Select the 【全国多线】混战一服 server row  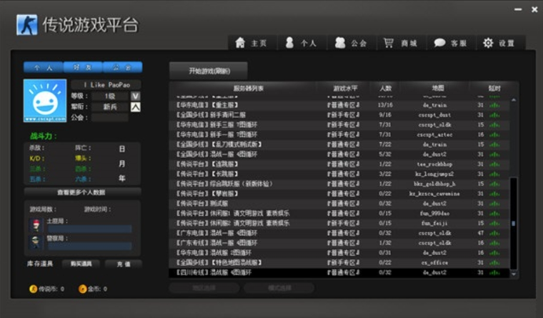339,154
